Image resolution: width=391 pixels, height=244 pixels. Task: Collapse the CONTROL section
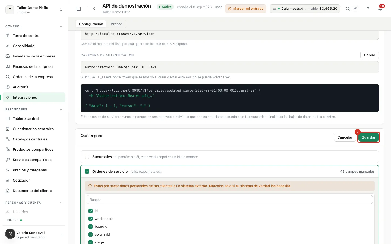point(61,27)
